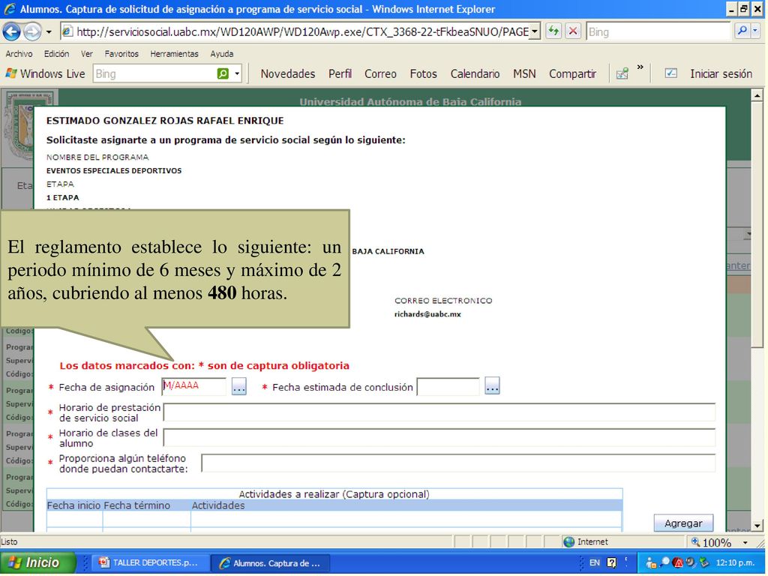Click the EN language indicator in taskbar

[x=595, y=562]
